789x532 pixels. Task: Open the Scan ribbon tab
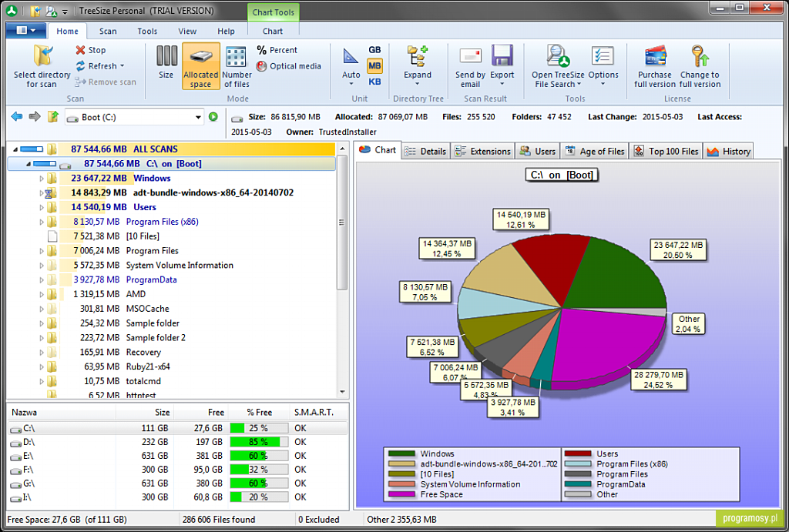point(108,31)
